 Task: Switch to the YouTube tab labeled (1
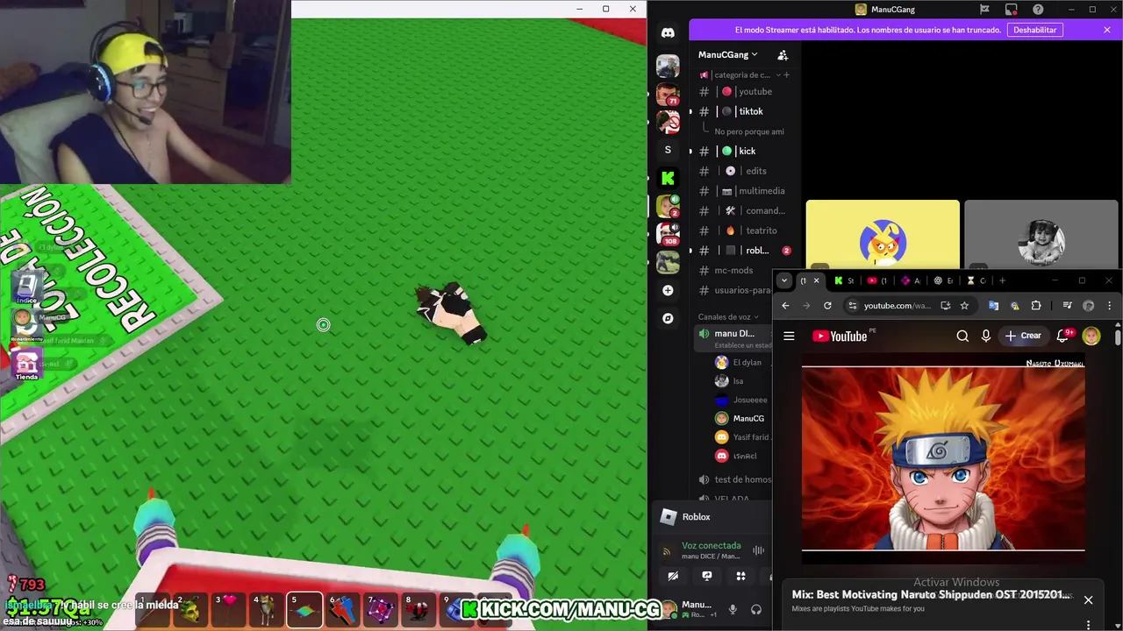point(877,280)
